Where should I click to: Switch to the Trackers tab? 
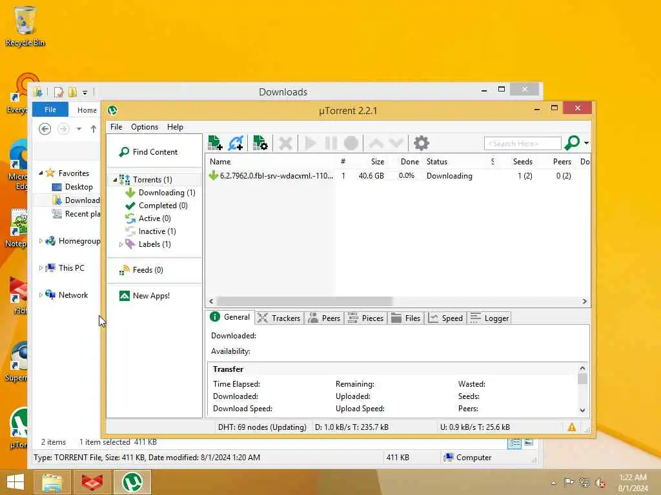tap(279, 318)
